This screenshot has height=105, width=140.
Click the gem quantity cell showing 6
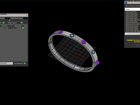14,28
